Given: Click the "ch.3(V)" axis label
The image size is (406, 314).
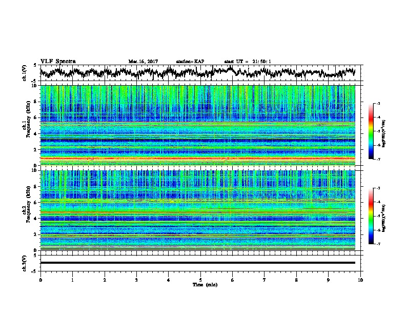Looking at the screenshot, I should [x=25, y=263].
